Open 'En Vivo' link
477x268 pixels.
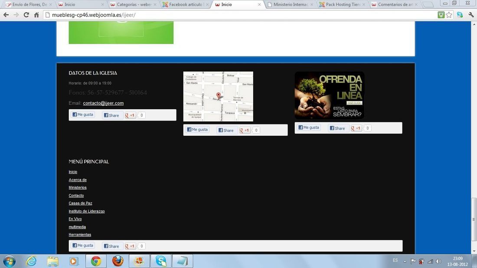tap(75, 219)
